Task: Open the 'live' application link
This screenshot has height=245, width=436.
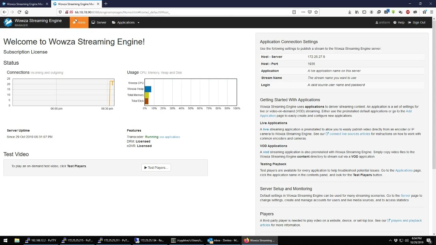Action: pyautogui.click(x=266, y=129)
